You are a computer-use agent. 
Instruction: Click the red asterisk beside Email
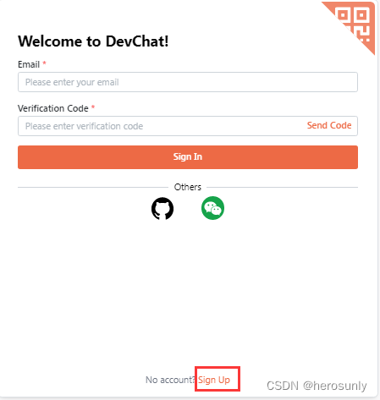pos(44,63)
